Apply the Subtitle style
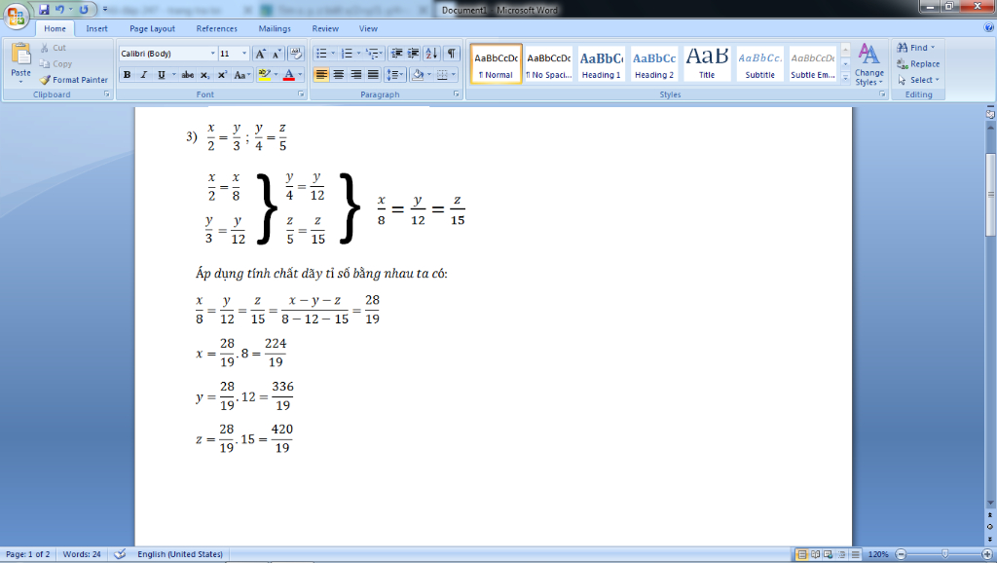This screenshot has width=997, height=563. [759, 63]
